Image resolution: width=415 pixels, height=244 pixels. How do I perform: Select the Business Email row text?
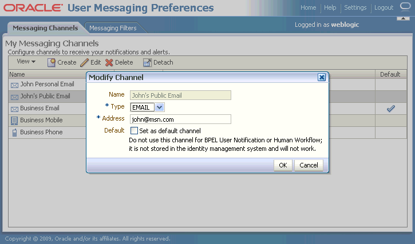pos(39,108)
